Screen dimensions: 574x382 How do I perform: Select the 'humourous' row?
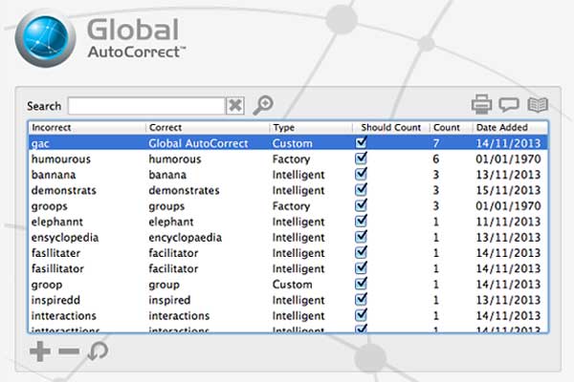point(288,159)
